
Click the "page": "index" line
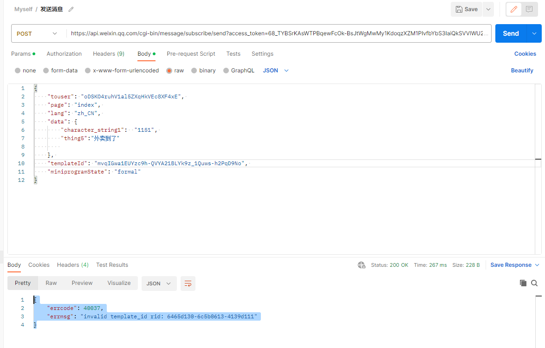tap(74, 105)
